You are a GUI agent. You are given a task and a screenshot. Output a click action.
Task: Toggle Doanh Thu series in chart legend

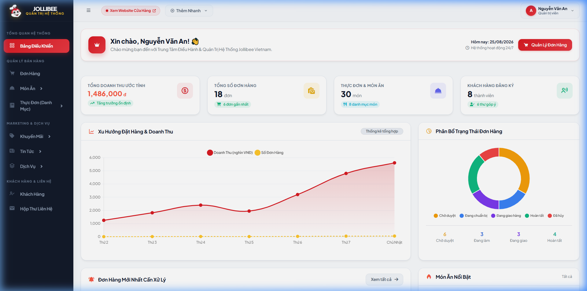[230, 153]
